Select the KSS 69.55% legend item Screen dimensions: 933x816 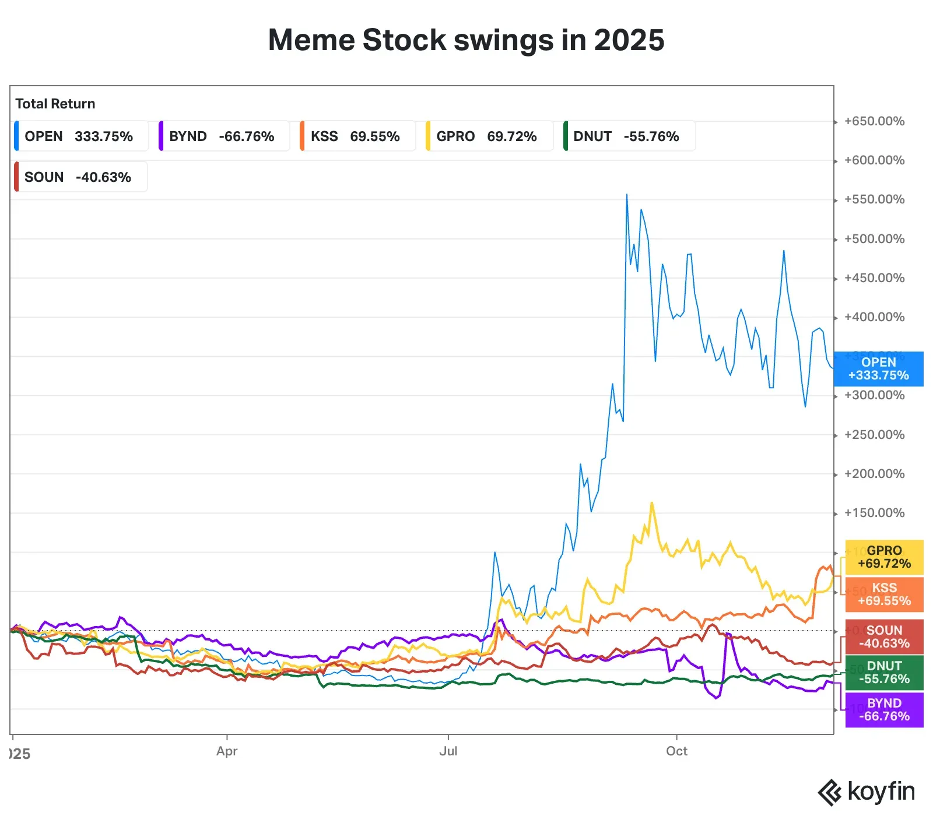(357, 136)
